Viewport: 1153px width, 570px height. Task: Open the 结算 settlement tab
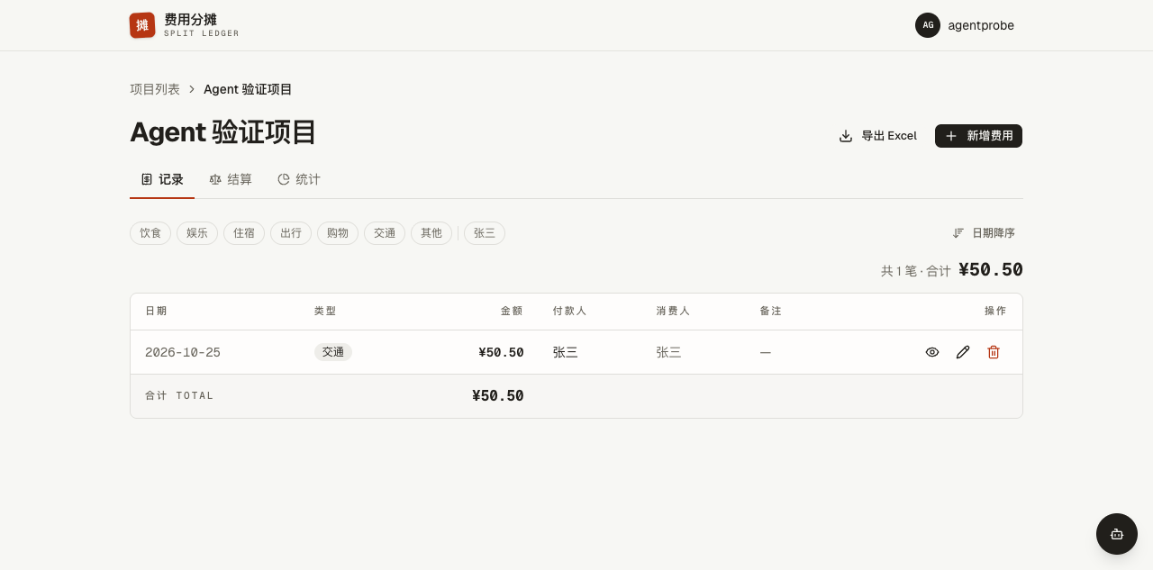231,179
